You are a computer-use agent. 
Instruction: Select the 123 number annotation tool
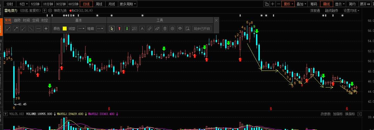[x=134, y=29]
